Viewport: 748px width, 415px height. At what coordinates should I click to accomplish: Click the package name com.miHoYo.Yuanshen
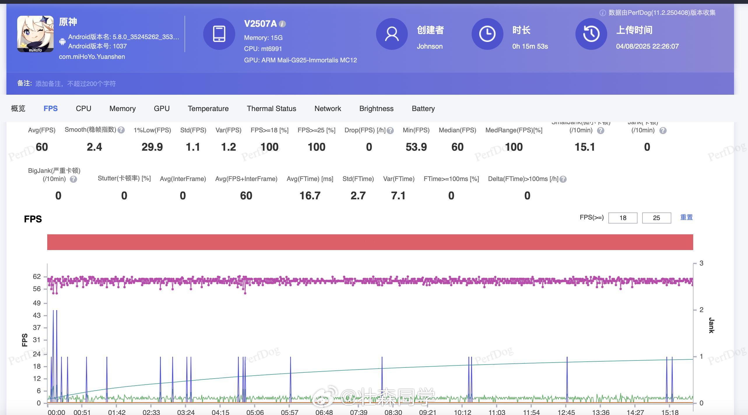(92, 57)
